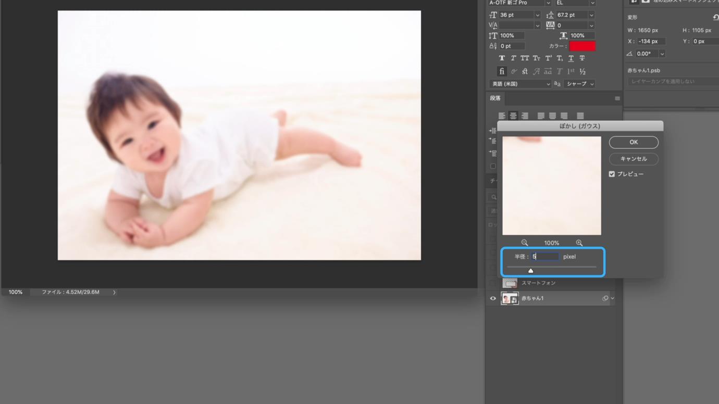Open font size 36 pt dropdown
Image resolution: width=719 pixels, height=404 pixels.
click(x=537, y=15)
